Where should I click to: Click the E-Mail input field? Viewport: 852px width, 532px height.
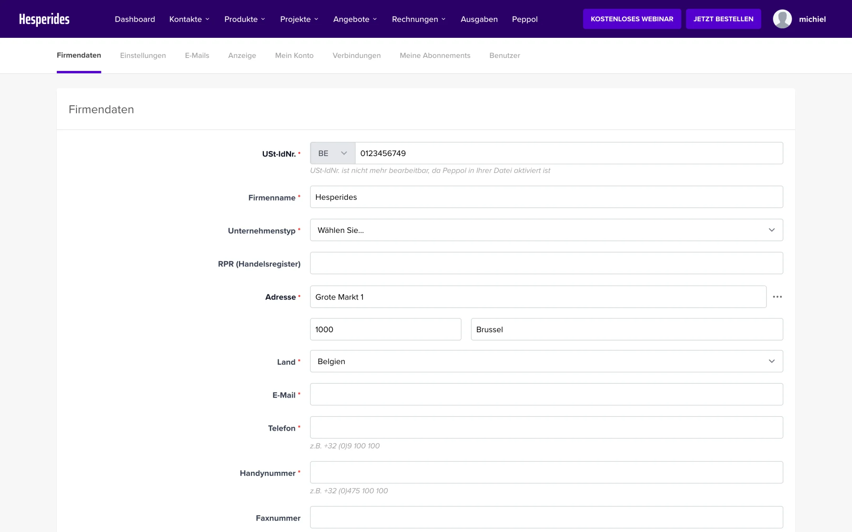(x=546, y=394)
